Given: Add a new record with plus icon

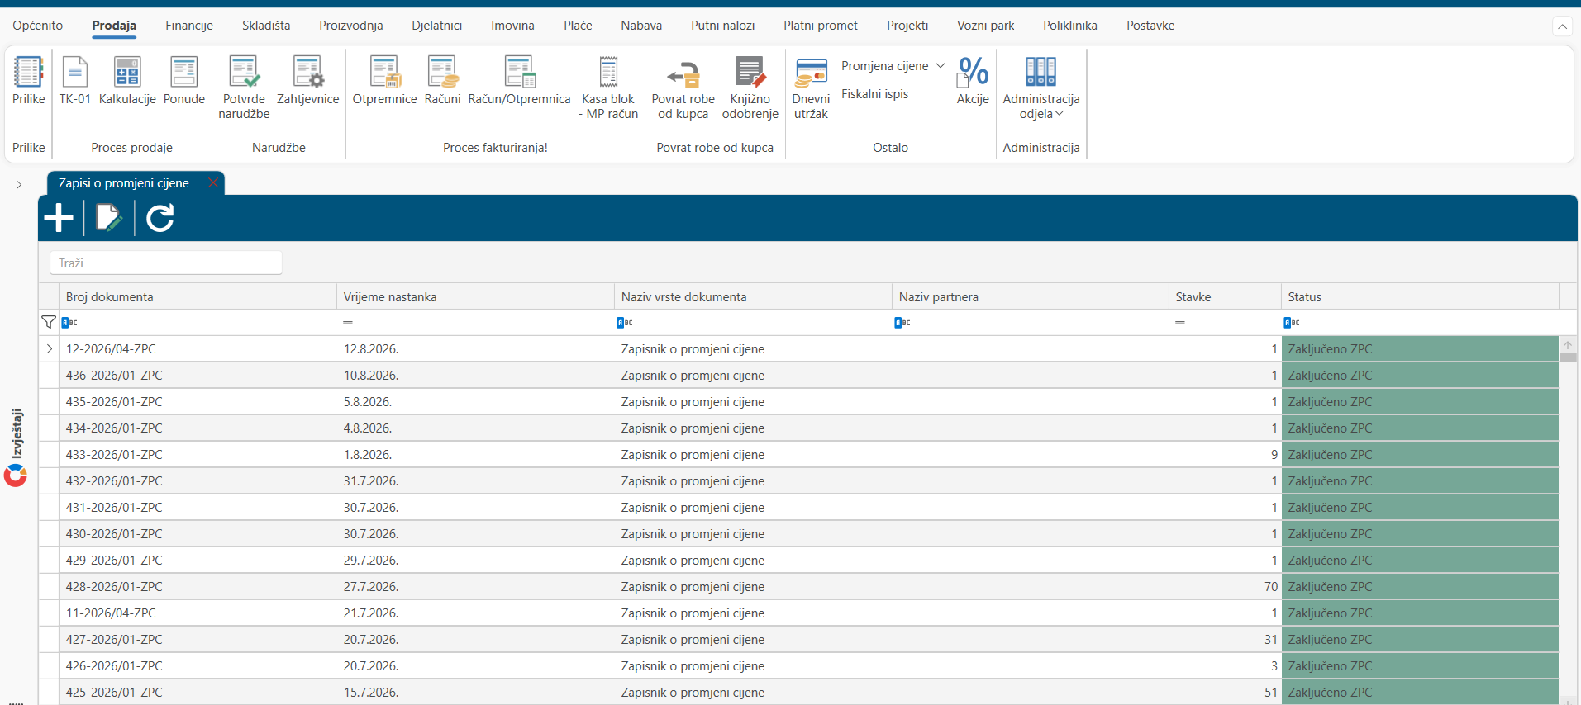Looking at the screenshot, I should [x=59, y=218].
